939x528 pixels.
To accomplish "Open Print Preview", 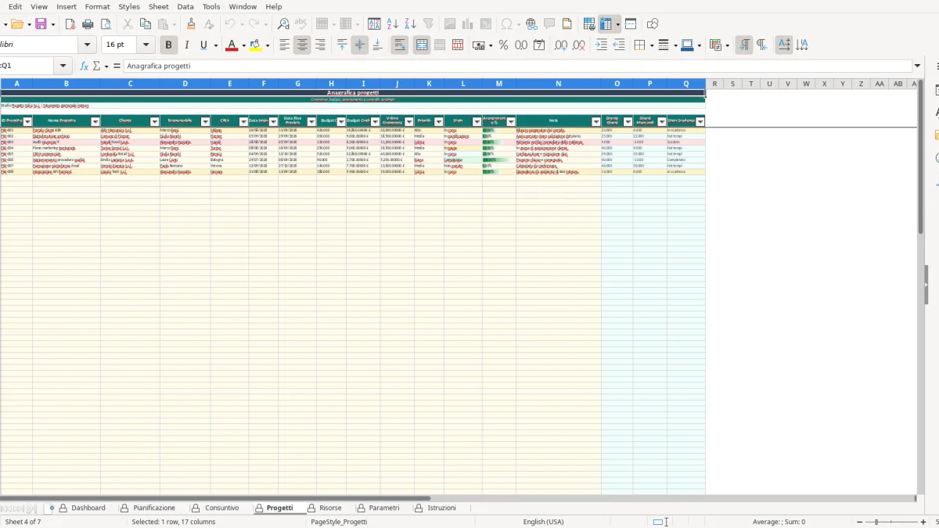I will 106,24.
